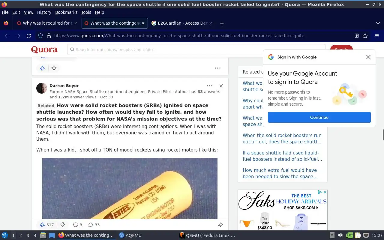384x240 pixels.
Task: Click the Saks holiday arrivals ad
Action: 282,210
